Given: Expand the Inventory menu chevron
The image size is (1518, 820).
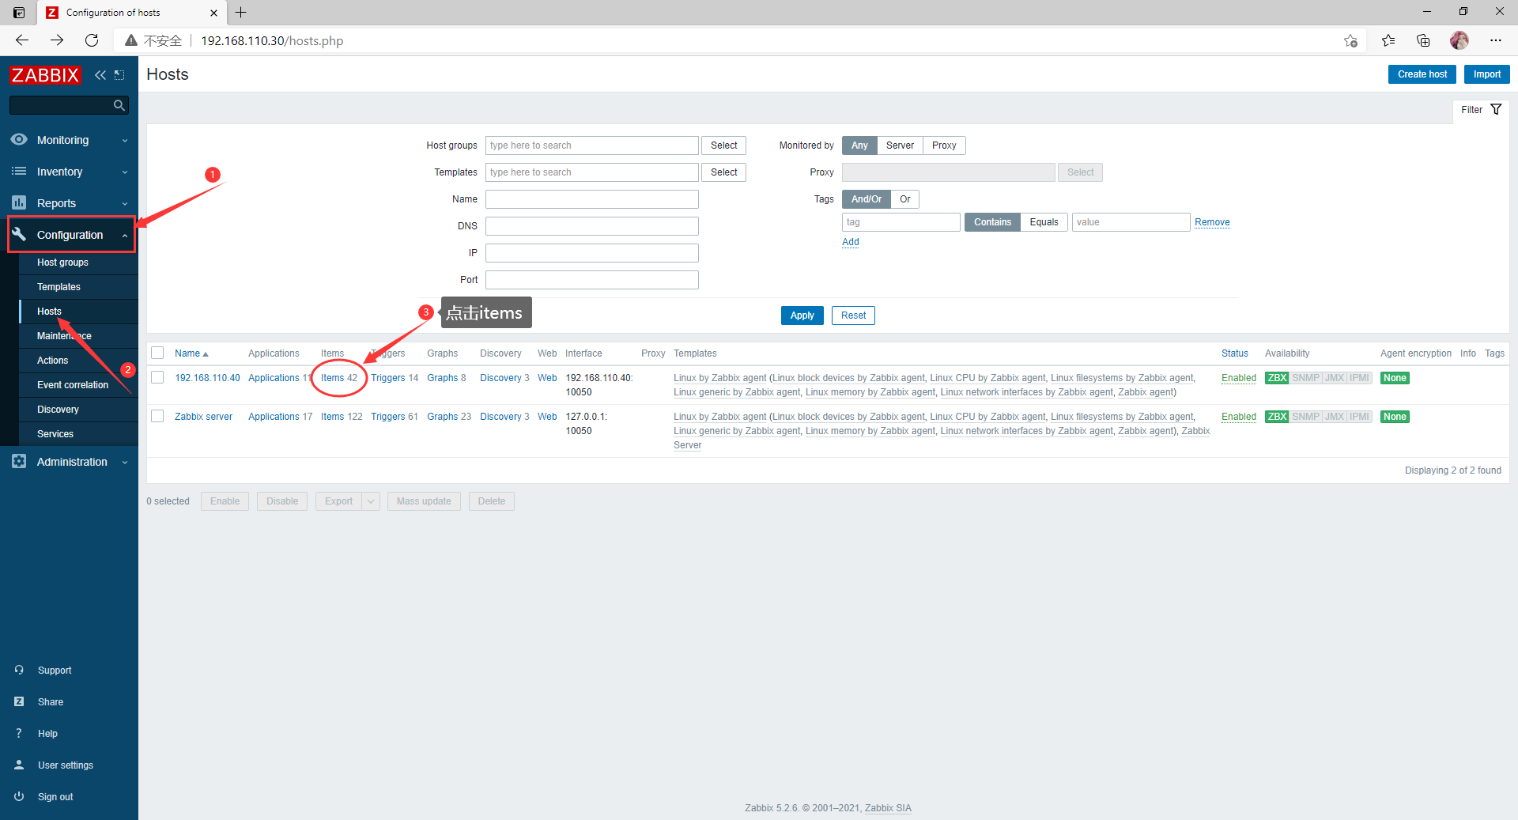Looking at the screenshot, I should click(125, 172).
